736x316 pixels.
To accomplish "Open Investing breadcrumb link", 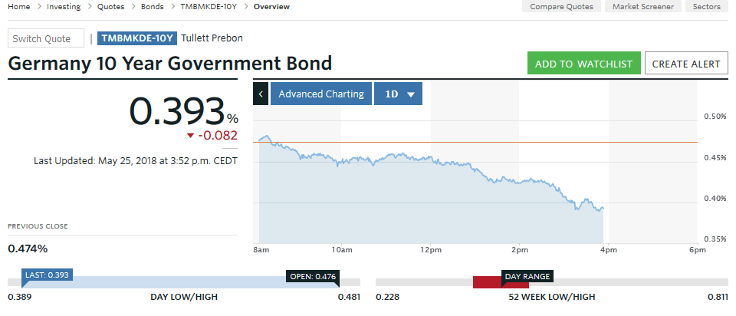I will tap(64, 6).
